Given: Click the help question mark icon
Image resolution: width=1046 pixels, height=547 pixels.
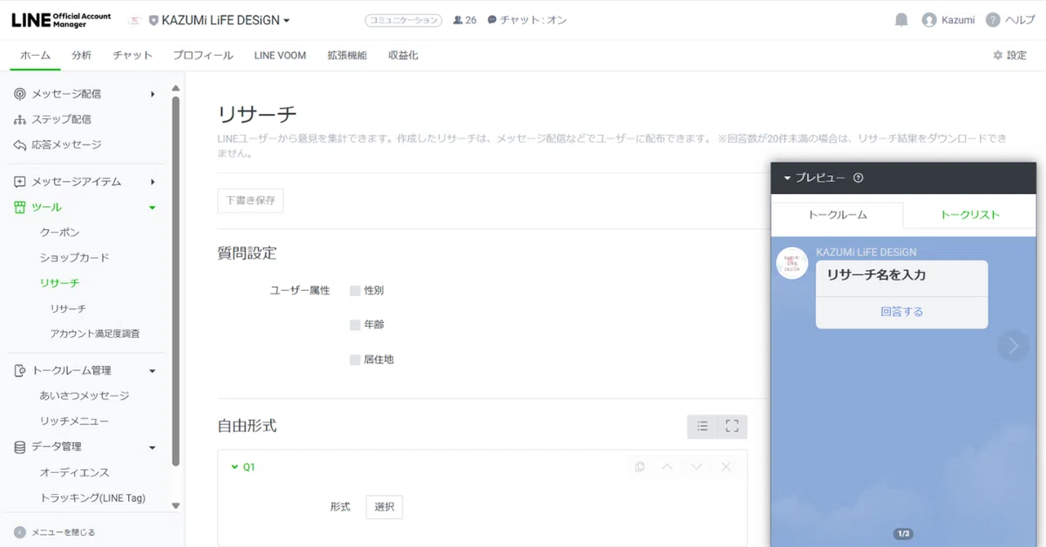Looking at the screenshot, I should coord(993,20).
